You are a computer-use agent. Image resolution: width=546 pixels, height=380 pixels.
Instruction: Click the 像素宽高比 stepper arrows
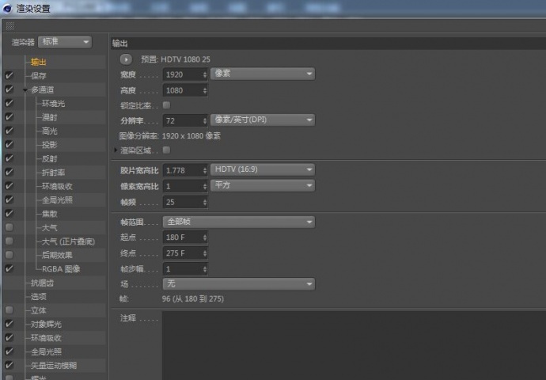click(x=205, y=186)
